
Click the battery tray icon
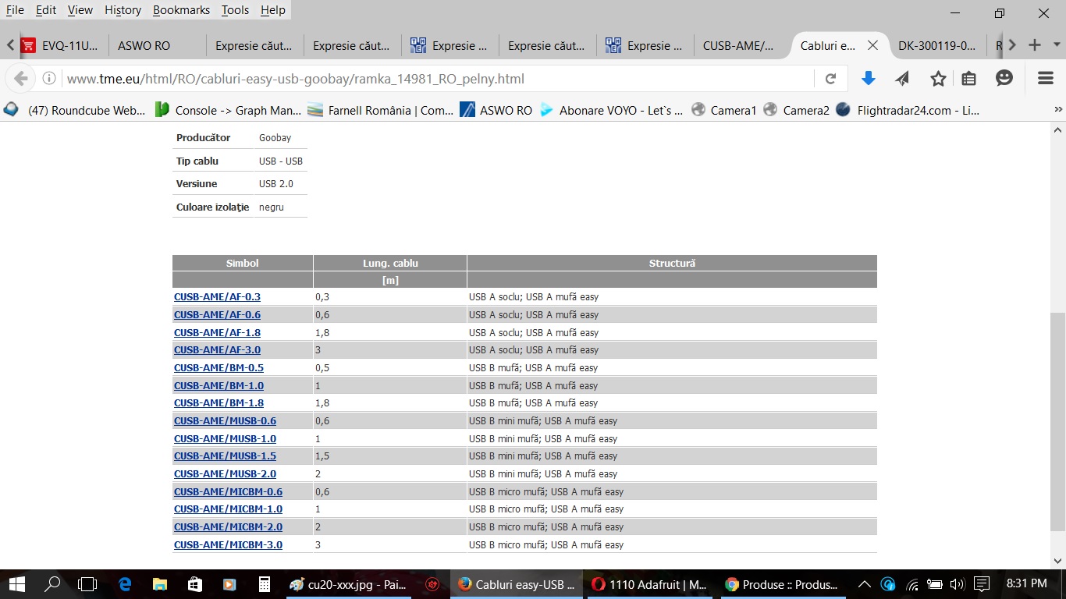(x=934, y=583)
